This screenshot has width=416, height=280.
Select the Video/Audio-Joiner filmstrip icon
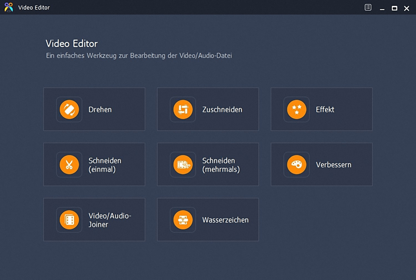click(69, 220)
